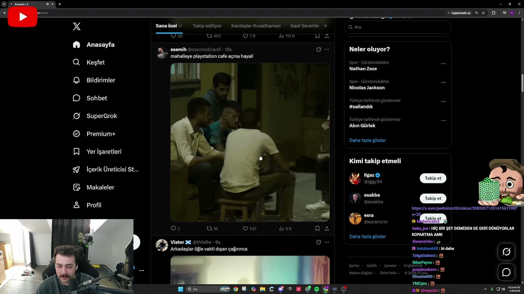Repost ssemih's post with 16 reposts

212,229
